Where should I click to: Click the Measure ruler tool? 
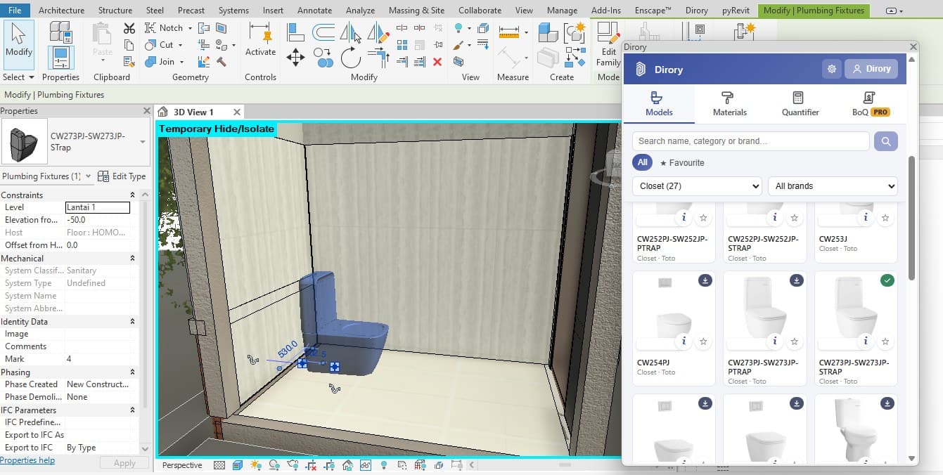[x=508, y=32]
